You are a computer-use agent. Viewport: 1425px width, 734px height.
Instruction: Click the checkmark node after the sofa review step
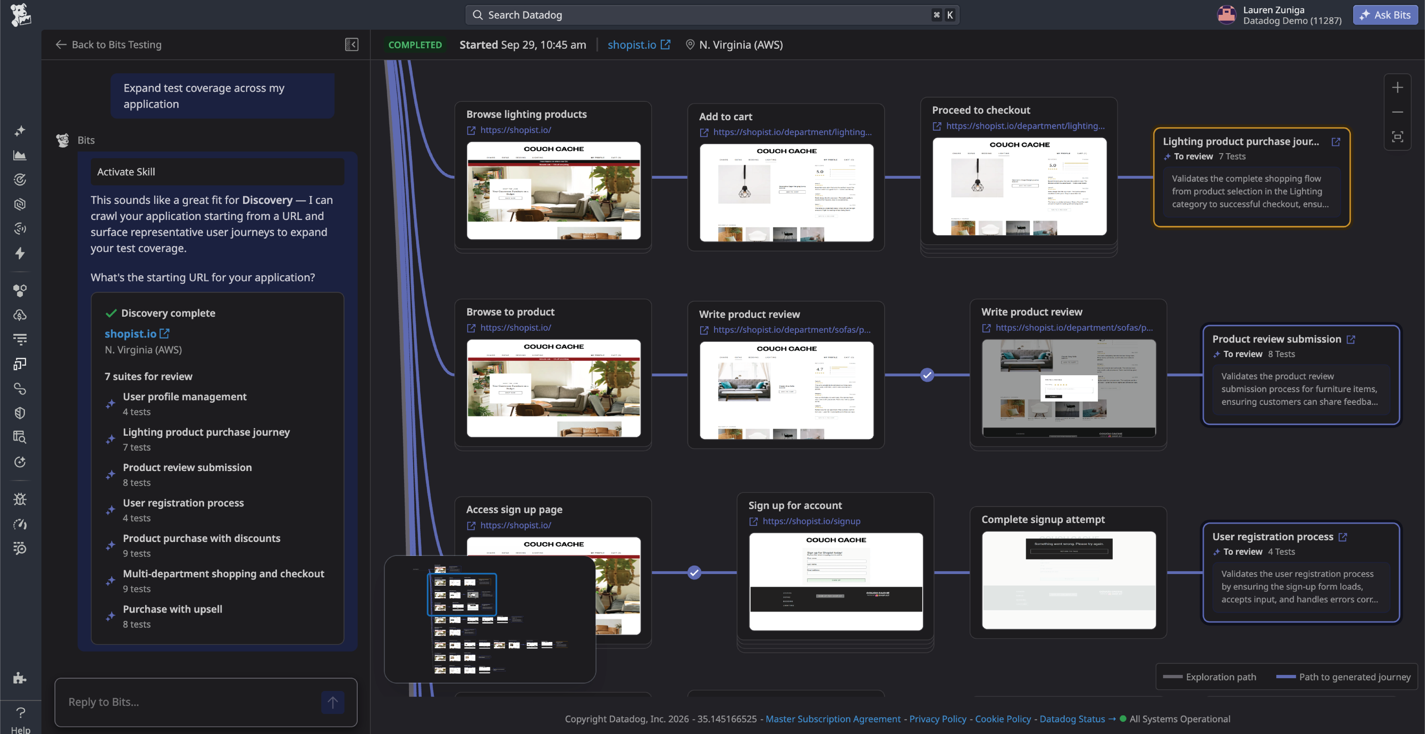pos(927,375)
